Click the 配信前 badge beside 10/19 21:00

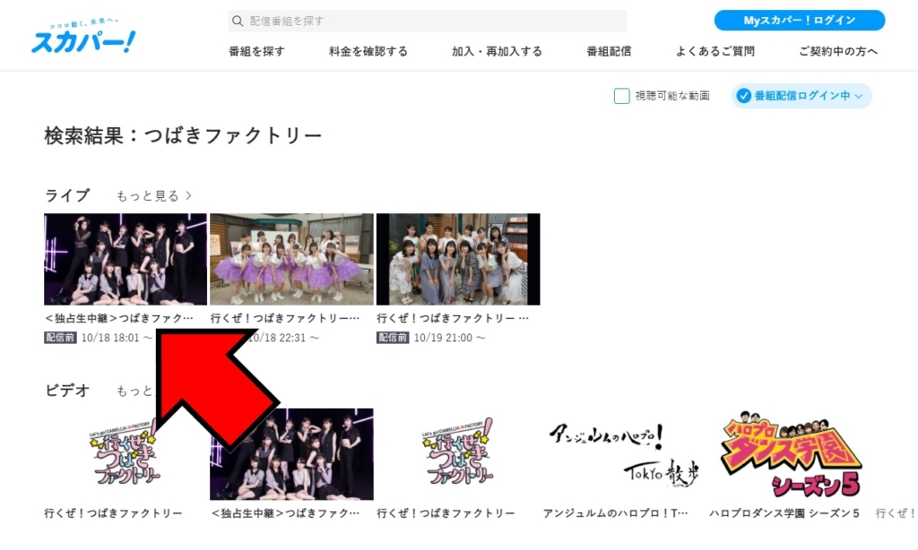coord(393,338)
